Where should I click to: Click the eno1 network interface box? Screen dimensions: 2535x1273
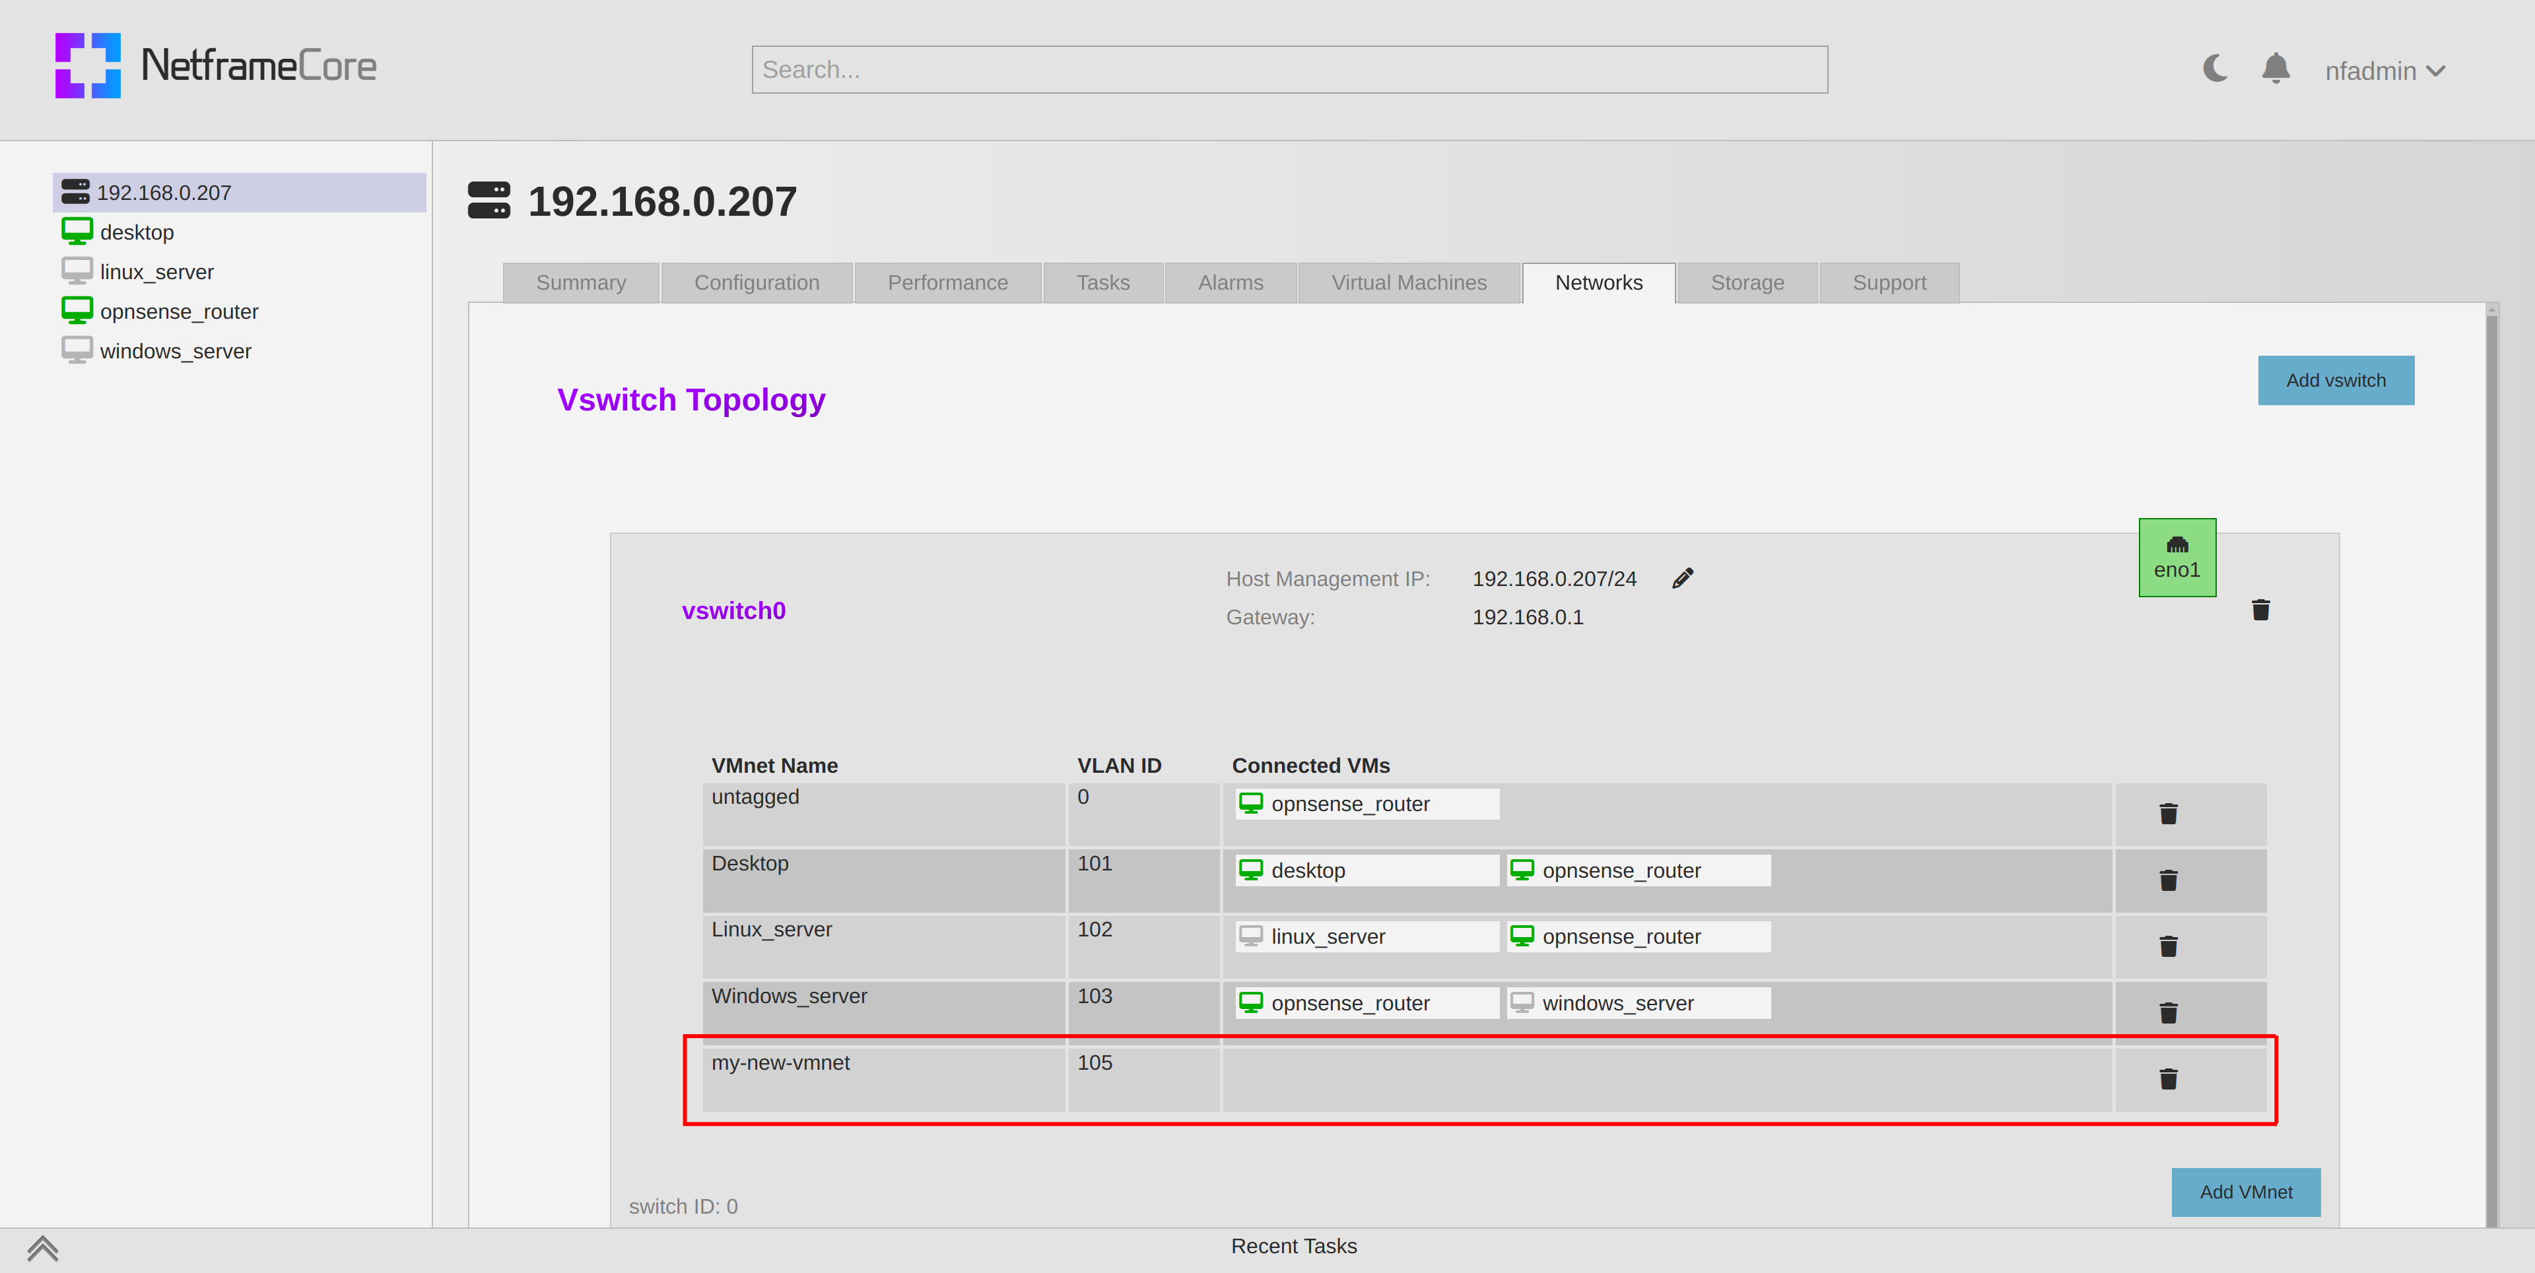[x=2177, y=558]
